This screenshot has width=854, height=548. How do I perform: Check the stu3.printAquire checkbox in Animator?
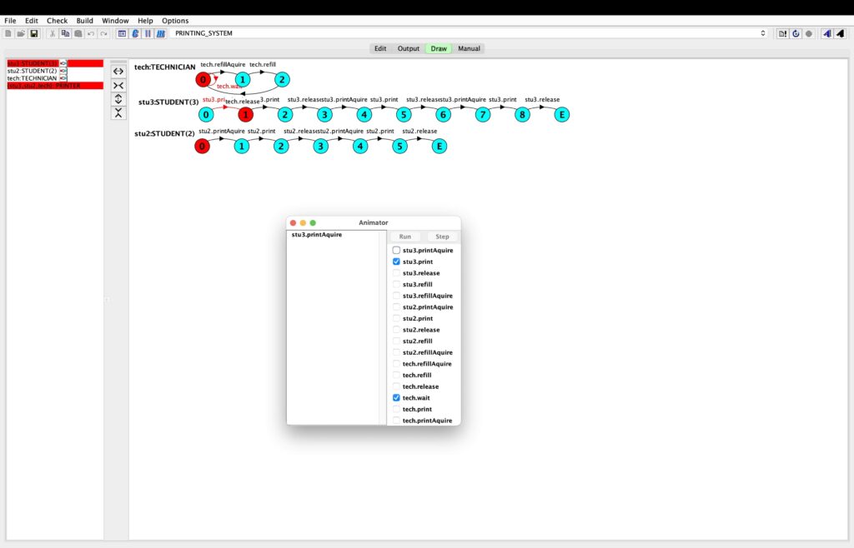coord(396,250)
